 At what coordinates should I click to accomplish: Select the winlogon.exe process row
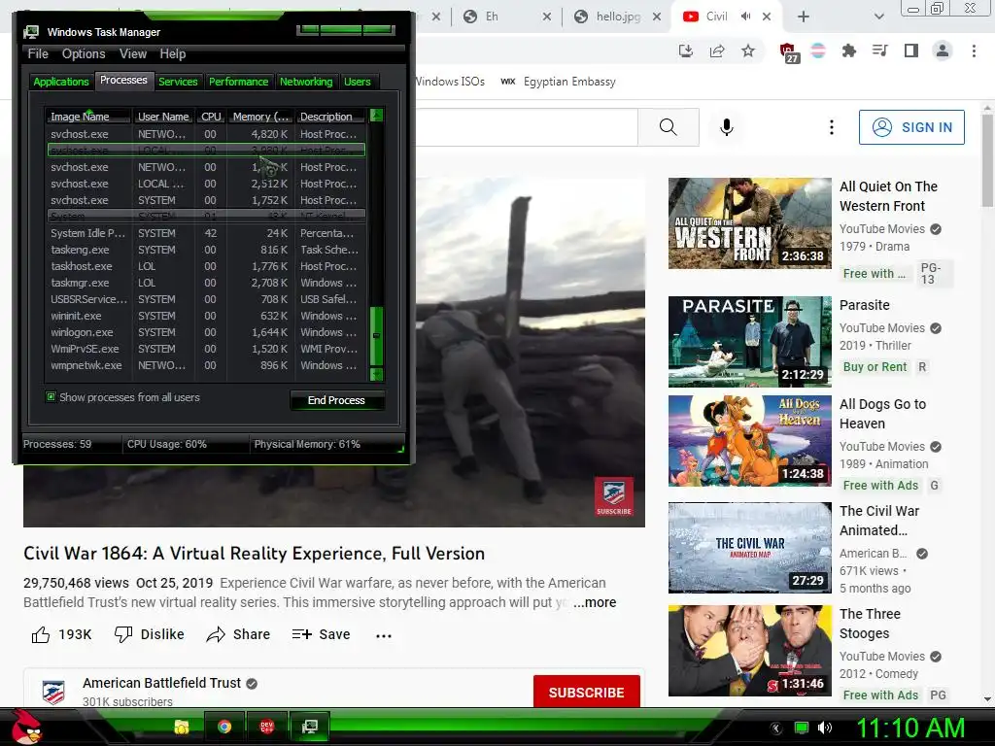tap(206, 332)
